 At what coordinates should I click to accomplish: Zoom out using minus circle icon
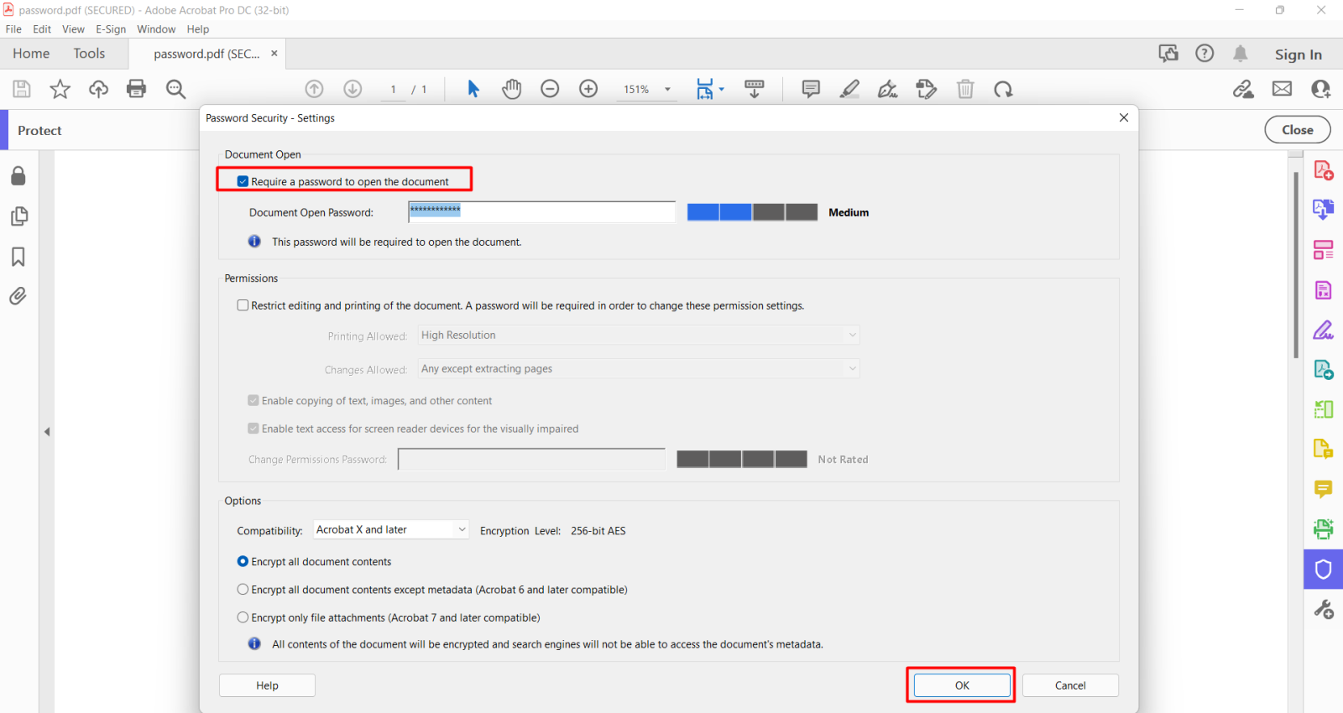click(x=550, y=89)
